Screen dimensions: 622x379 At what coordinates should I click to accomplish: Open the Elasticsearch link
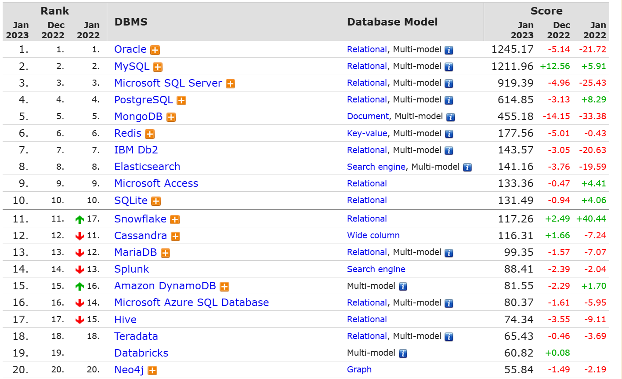point(147,167)
